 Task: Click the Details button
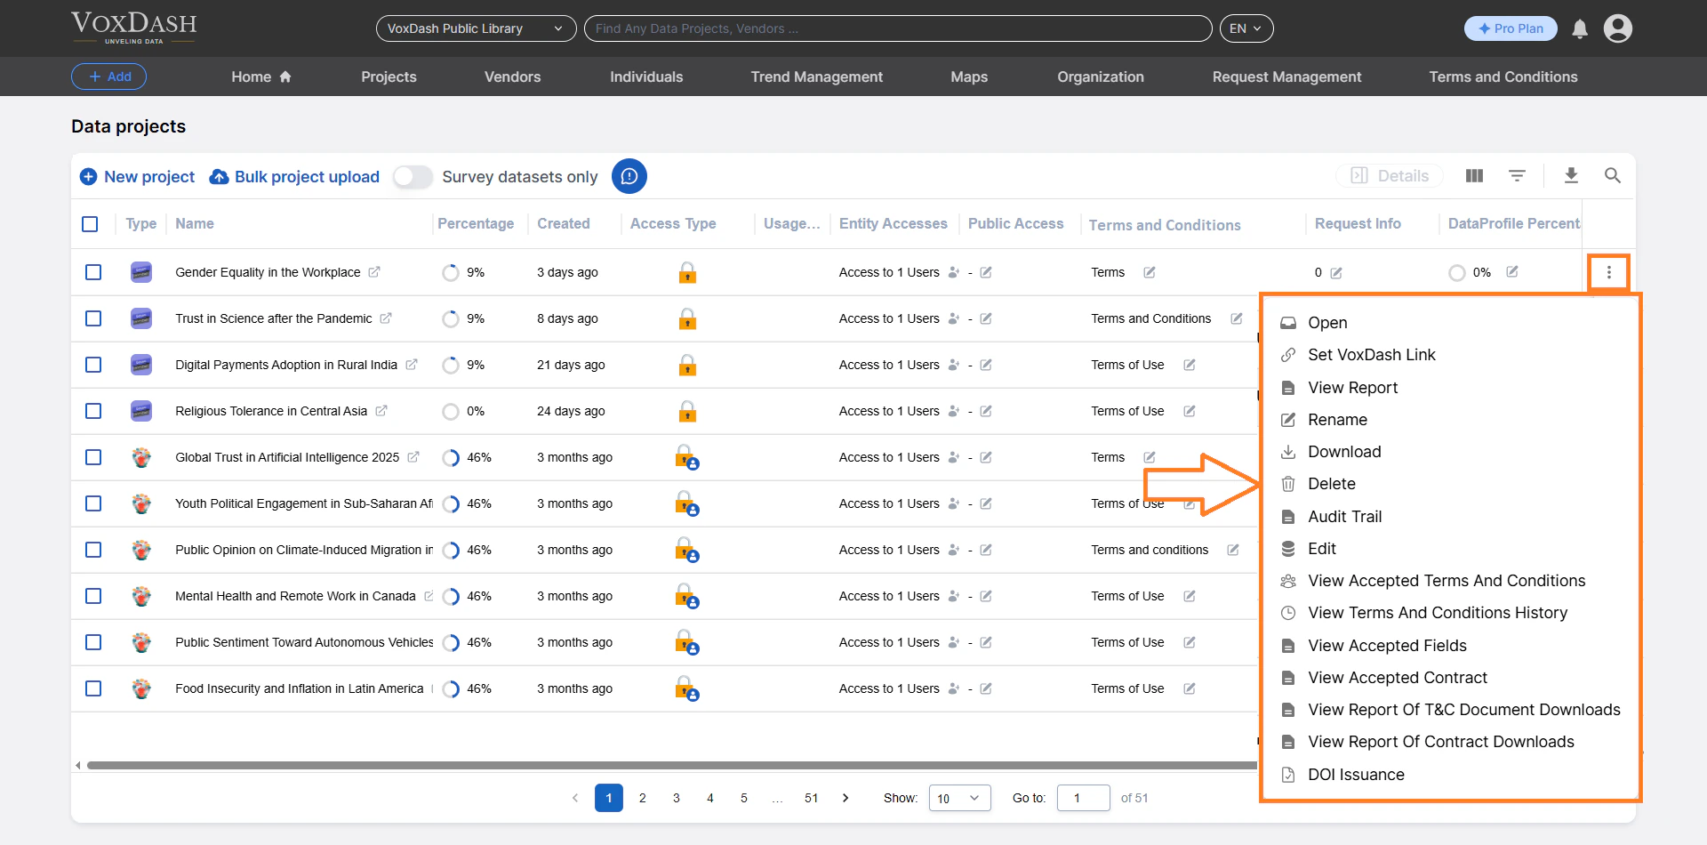click(1390, 176)
